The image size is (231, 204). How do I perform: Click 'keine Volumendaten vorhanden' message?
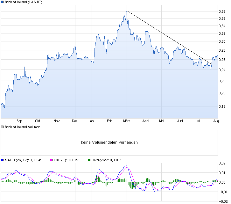109,142
